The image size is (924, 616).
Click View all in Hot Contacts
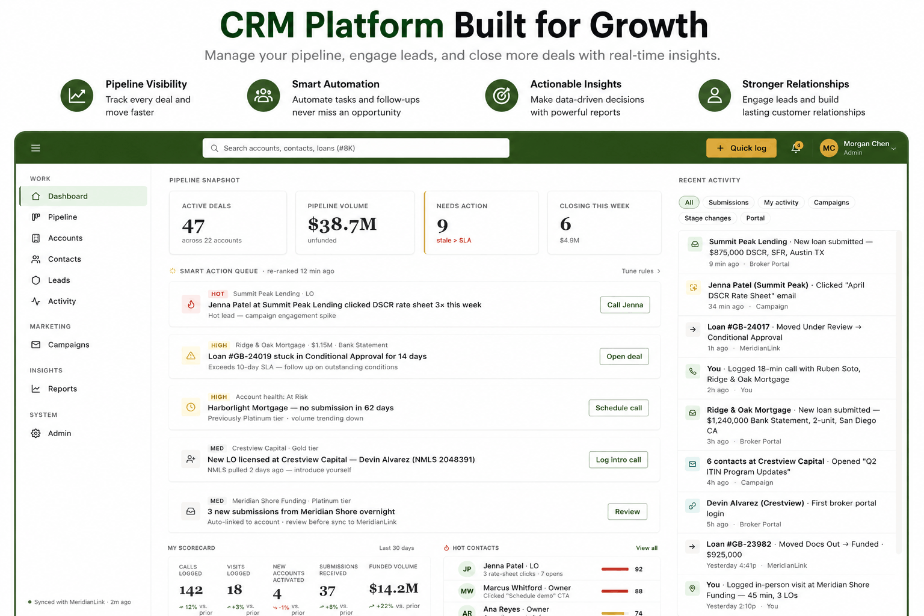coord(647,548)
